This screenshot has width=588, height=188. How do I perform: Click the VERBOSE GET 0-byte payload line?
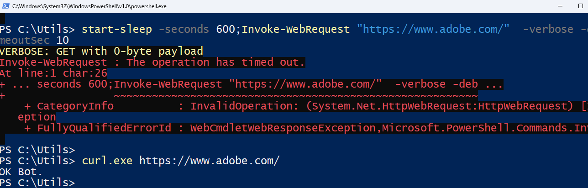pos(101,51)
